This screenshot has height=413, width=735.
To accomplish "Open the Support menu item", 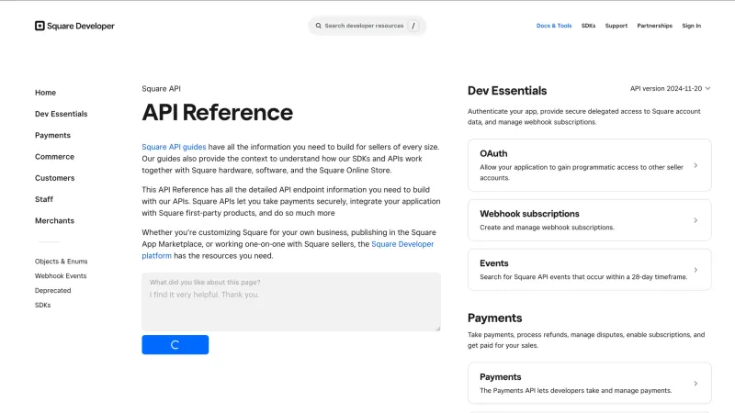I will [x=616, y=26].
